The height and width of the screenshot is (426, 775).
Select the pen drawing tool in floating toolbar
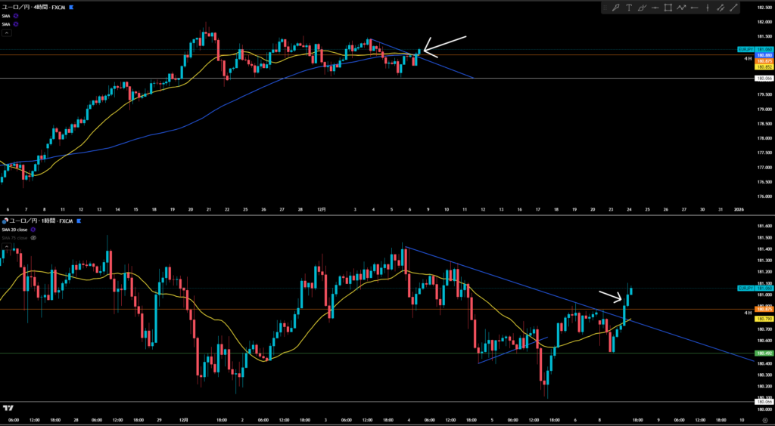point(616,8)
